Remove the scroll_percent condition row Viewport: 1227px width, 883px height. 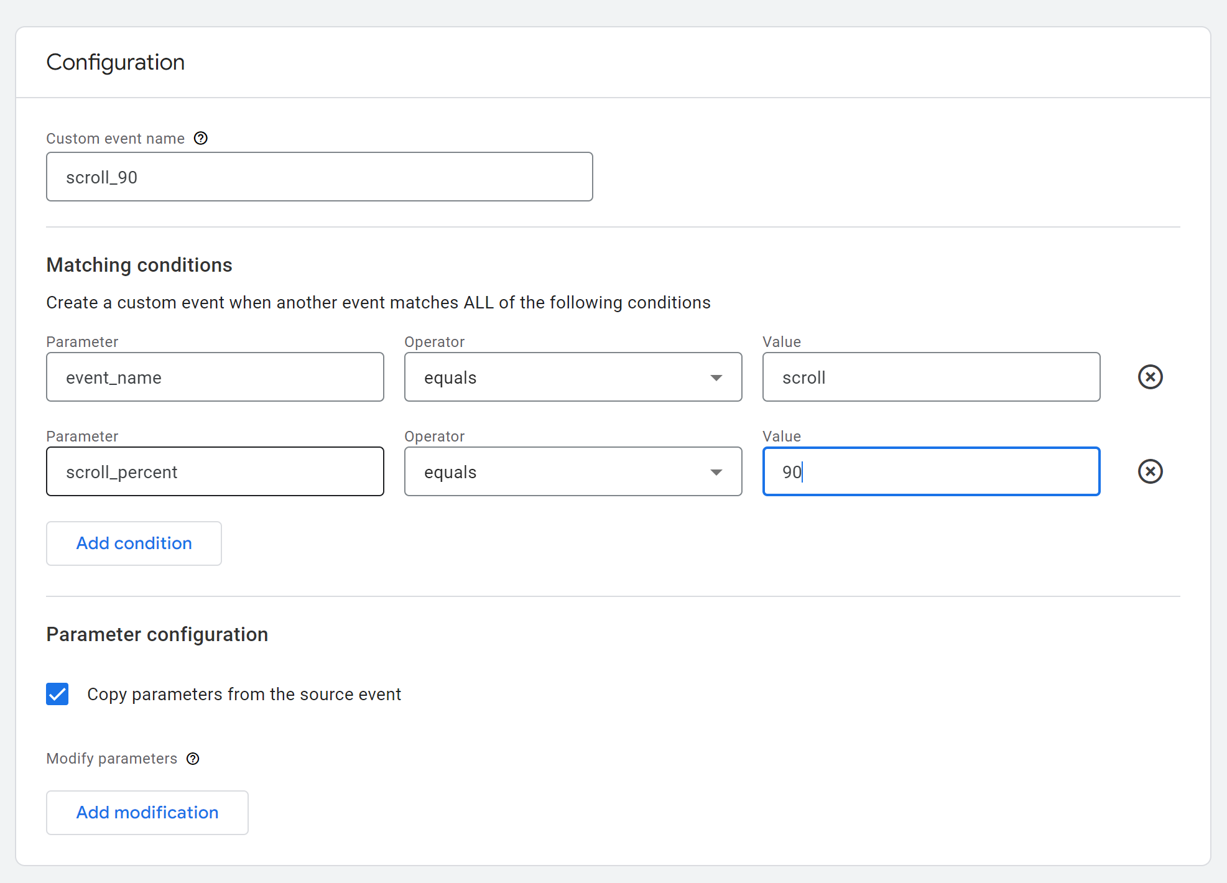(1150, 471)
